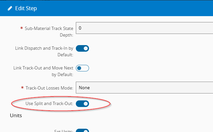Screen dimensions: 213x132
Task: Enable Link Track-Out and Move Next toggle
Action: pyautogui.click(x=82, y=68)
